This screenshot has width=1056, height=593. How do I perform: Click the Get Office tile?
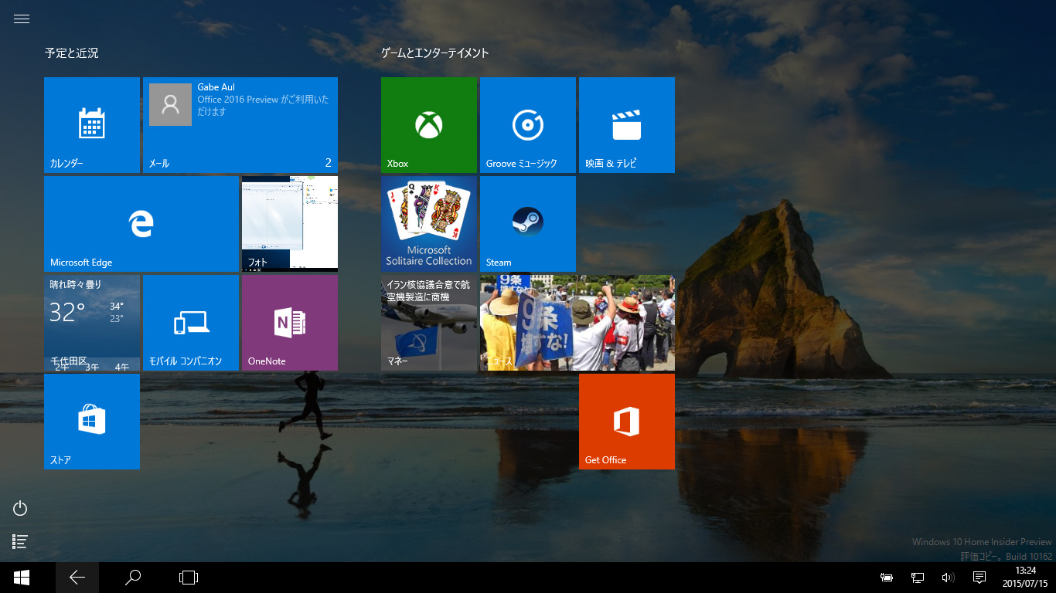(x=626, y=421)
